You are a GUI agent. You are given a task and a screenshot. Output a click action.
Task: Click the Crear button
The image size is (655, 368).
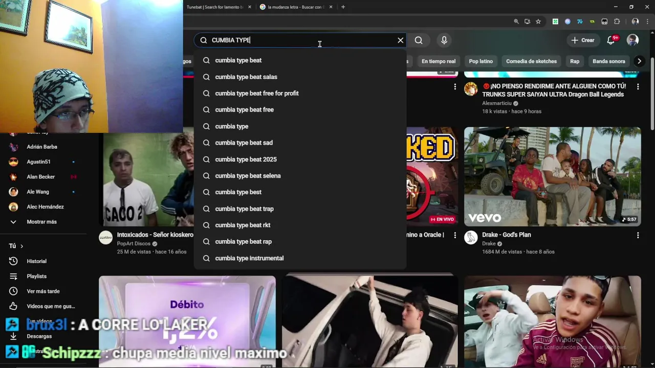[582, 40]
